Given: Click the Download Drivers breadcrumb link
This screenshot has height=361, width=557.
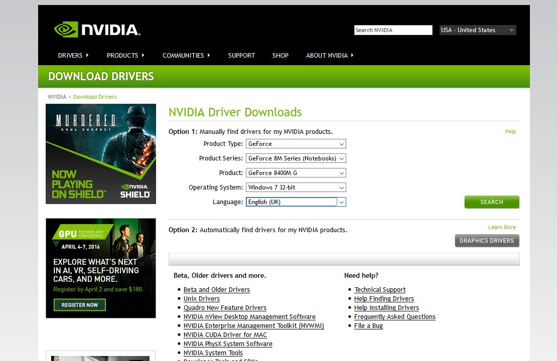Looking at the screenshot, I should tap(95, 97).
